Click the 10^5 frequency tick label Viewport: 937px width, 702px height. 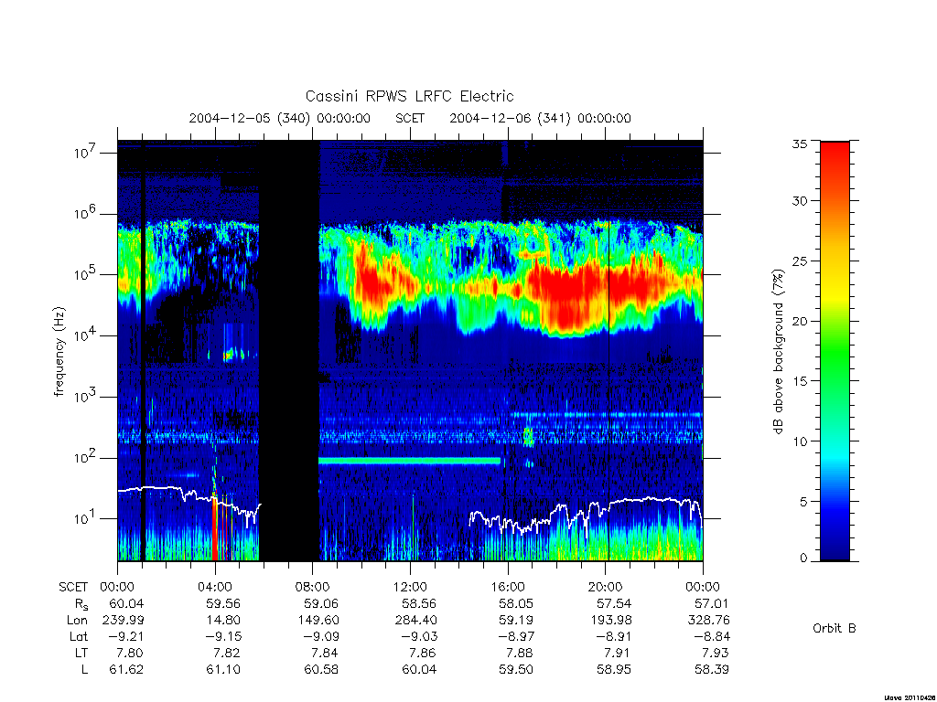pos(86,274)
